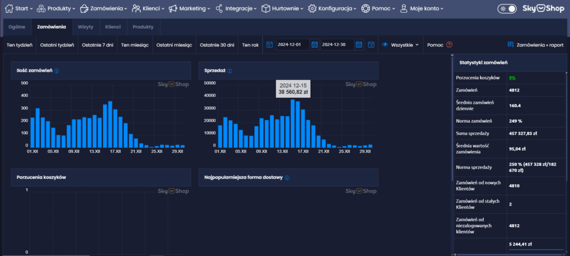The height and width of the screenshot is (256, 570).
Task: Click the 0% Porzucenia koszyków link
Action: [512, 78]
